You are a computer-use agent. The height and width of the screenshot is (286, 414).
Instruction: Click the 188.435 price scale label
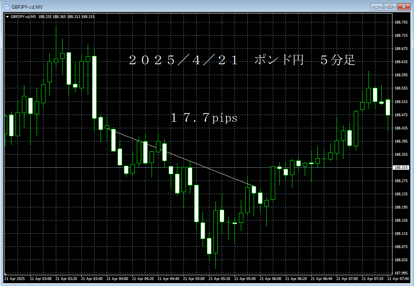(x=401, y=128)
